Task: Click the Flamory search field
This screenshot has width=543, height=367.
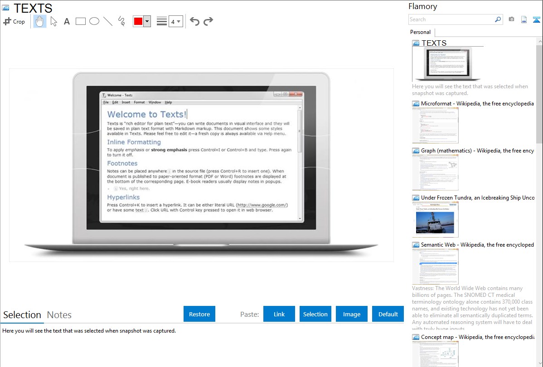Action: pyautogui.click(x=451, y=19)
